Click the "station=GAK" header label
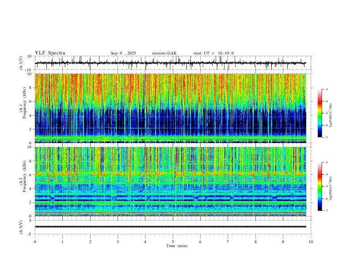Screen dimensions: 350x271 point(164,53)
